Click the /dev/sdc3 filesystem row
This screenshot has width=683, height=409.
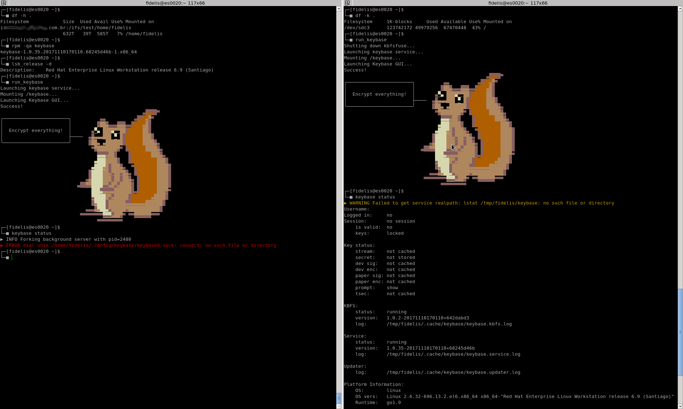pos(415,28)
